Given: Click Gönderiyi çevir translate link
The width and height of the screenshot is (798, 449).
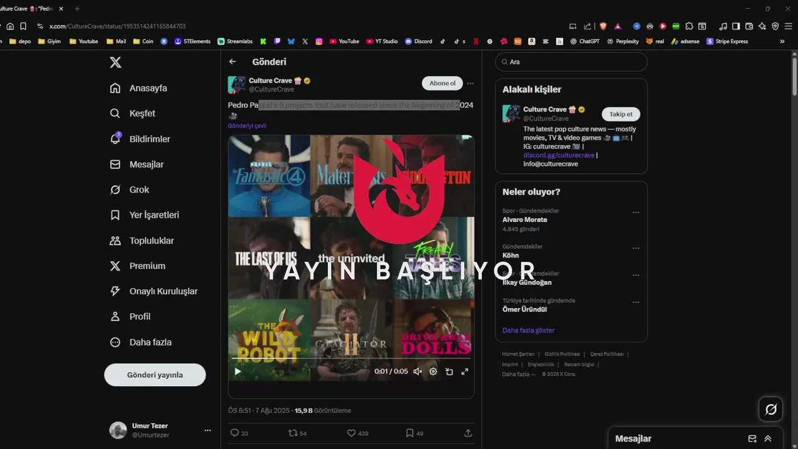Looking at the screenshot, I should tap(248, 126).
